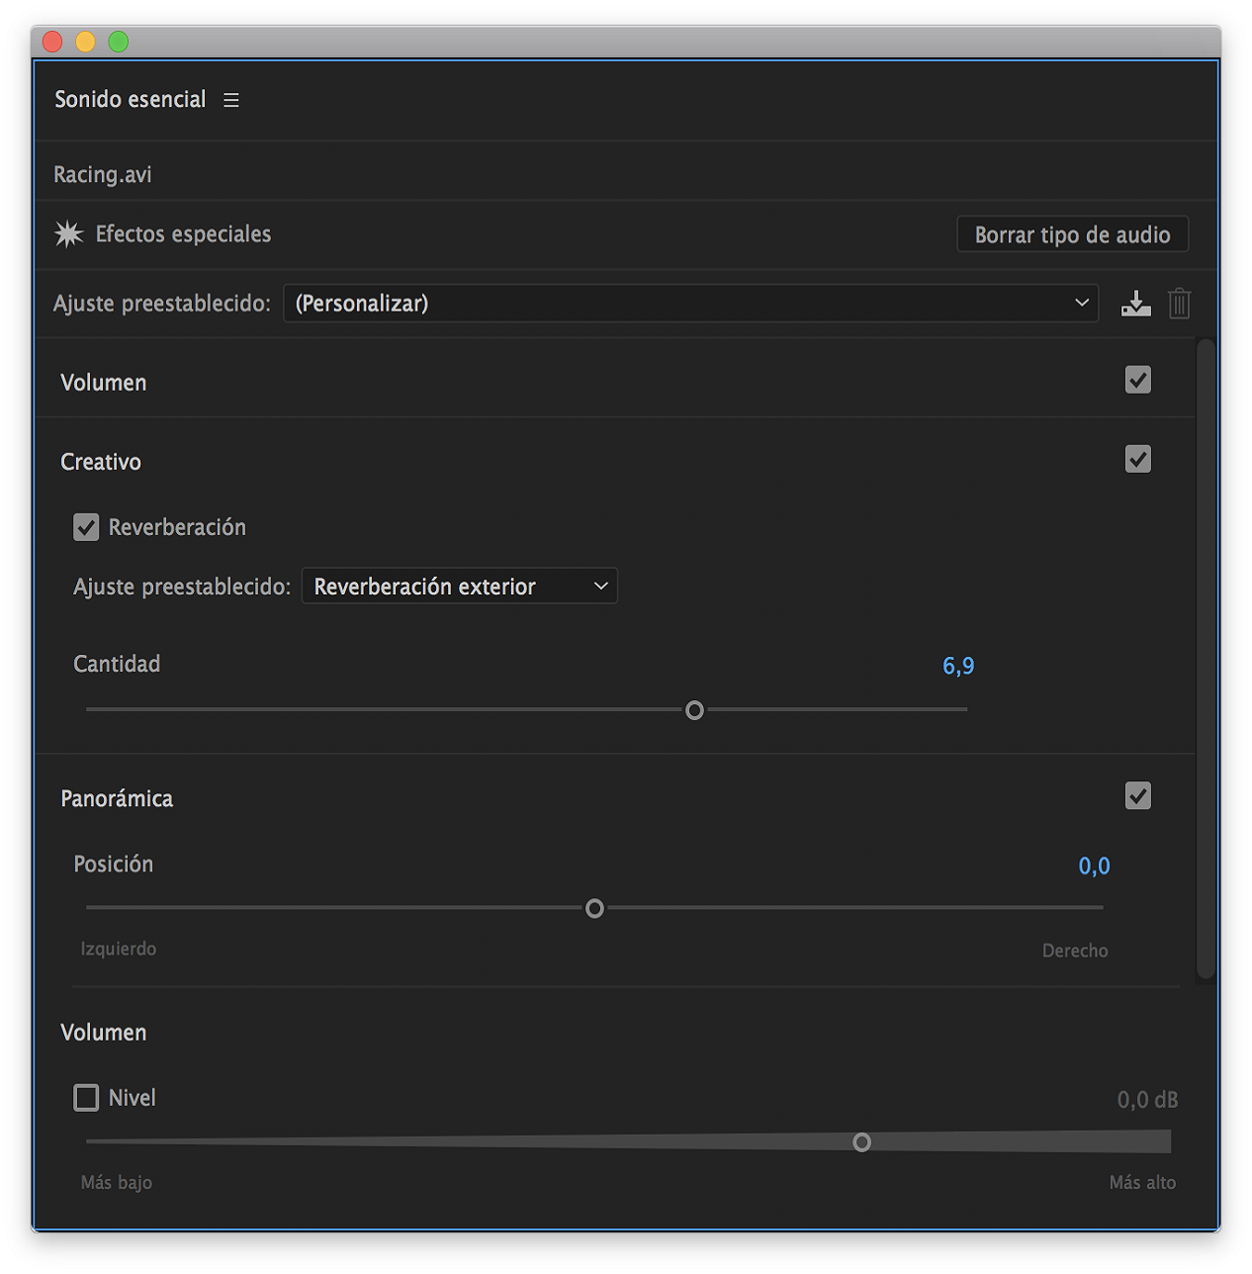Click the yellow minimize window button
Image resolution: width=1252 pixels, height=1274 pixels.
pos(86,42)
